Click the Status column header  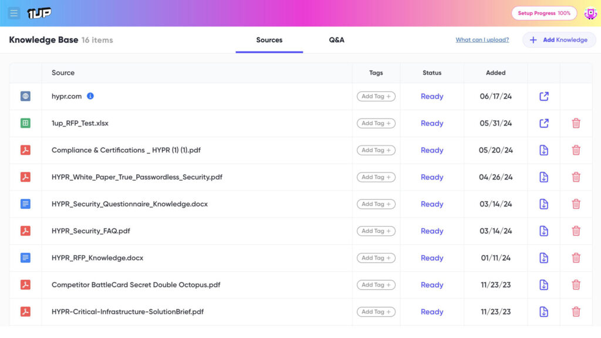432,73
